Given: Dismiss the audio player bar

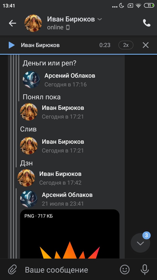Looking at the screenshot, I should click(146, 45).
